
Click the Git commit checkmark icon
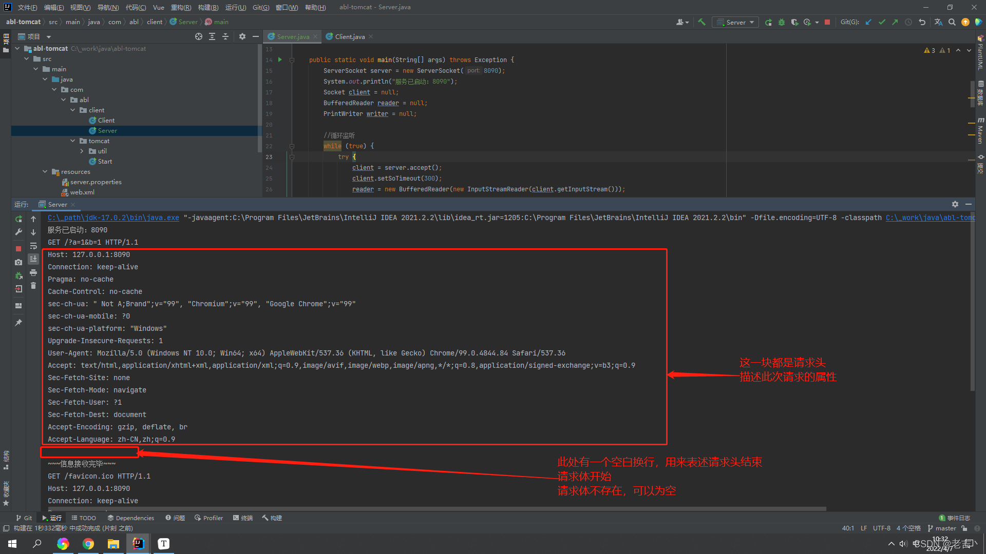[x=882, y=22]
